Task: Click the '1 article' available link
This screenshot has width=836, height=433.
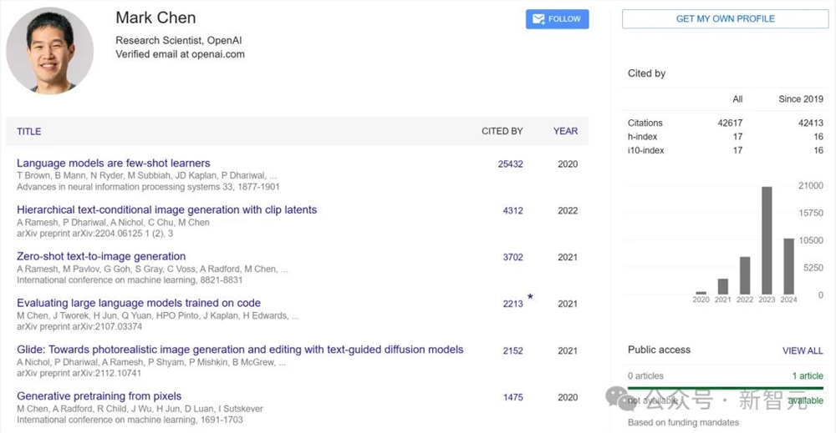Action: click(807, 376)
